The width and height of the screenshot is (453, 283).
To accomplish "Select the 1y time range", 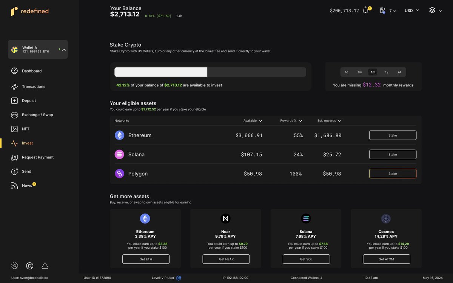I will click(387, 72).
